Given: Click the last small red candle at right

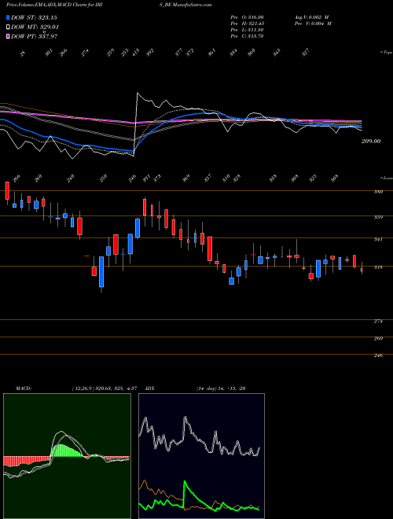Looking at the screenshot, I should [x=362, y=270].
